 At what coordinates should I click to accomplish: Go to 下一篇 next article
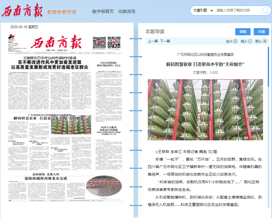(165, 41)
